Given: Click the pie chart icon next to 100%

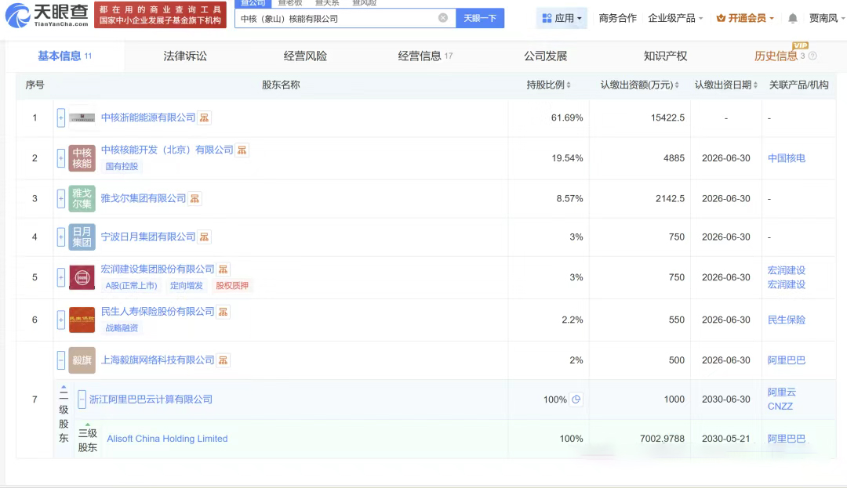Looking at the screenshot, I should [576, 399].
